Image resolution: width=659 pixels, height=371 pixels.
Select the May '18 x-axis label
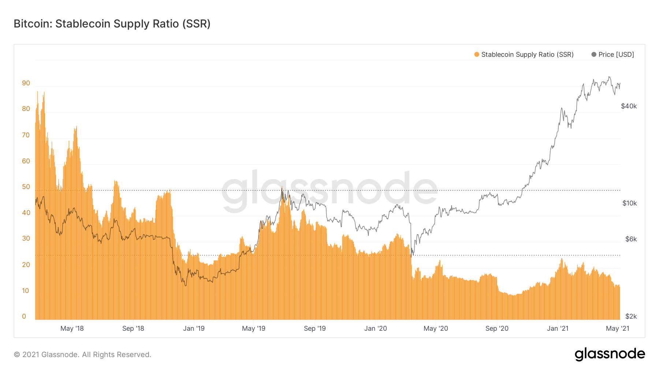tap(72, 329)
